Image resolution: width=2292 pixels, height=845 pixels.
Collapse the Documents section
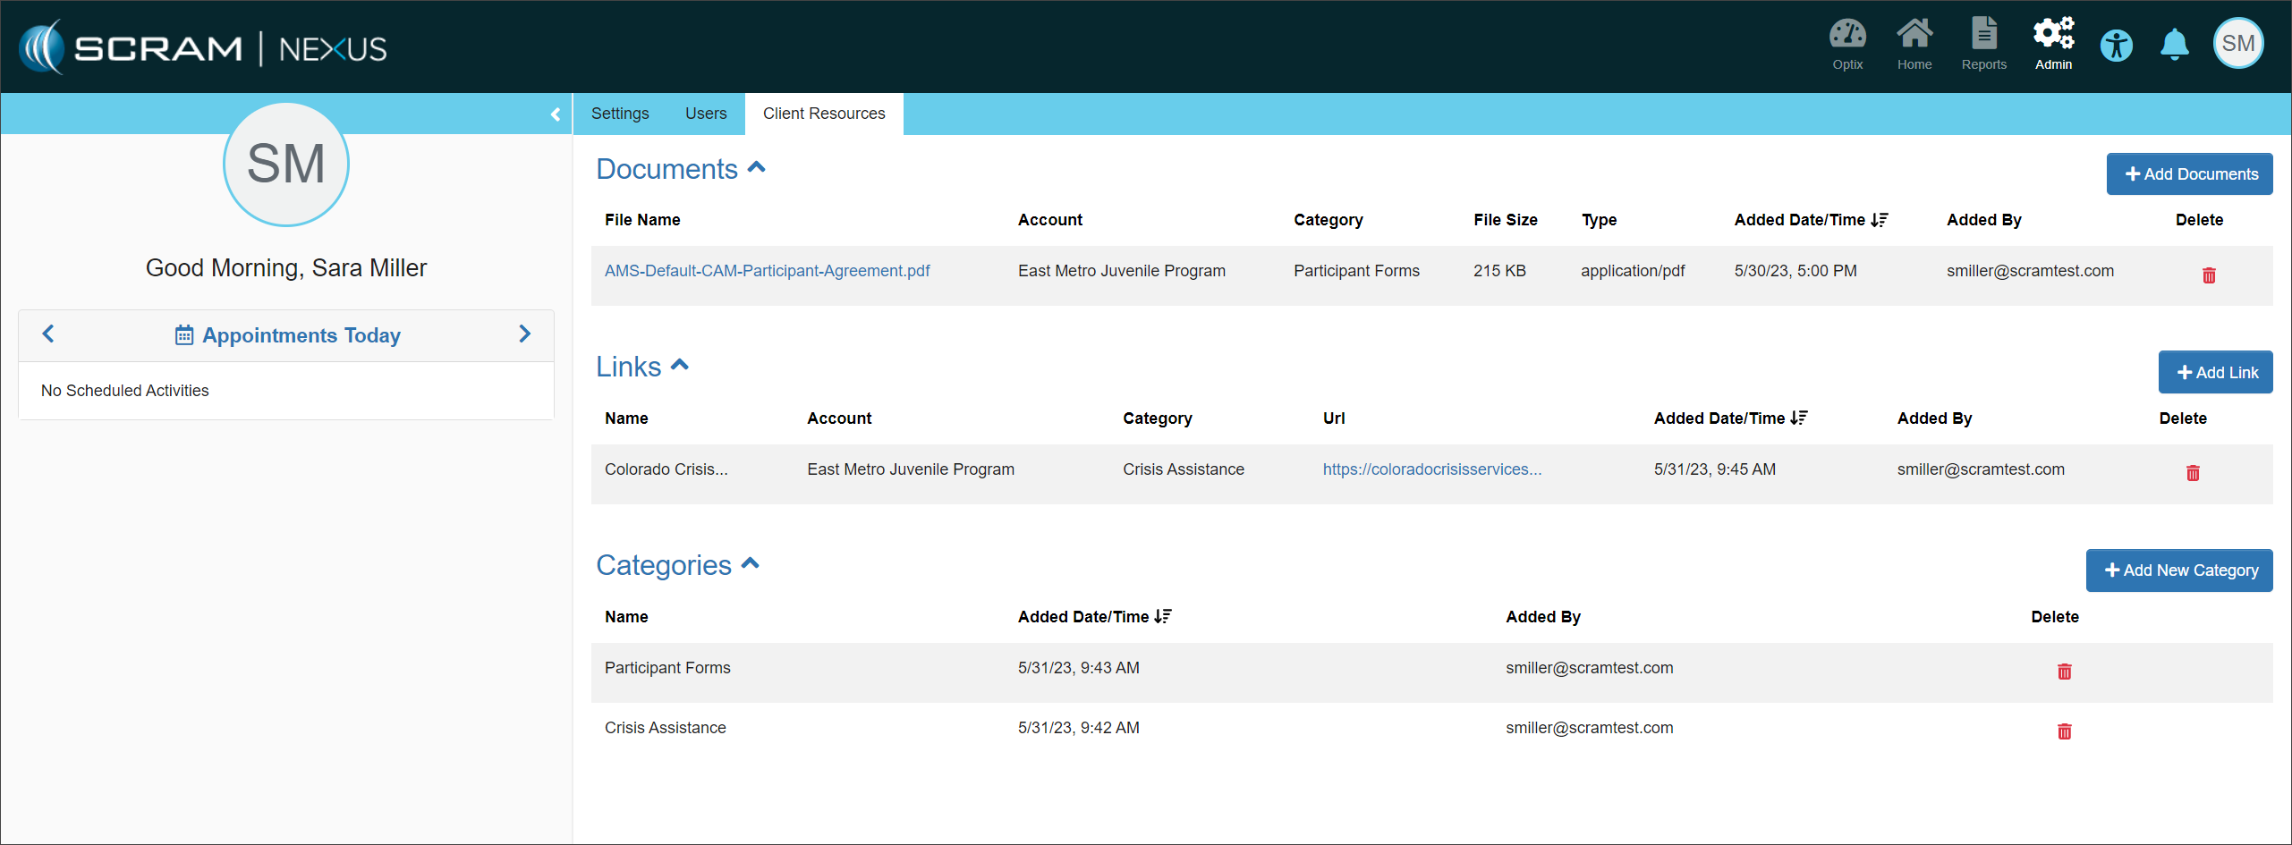(757, 168)
